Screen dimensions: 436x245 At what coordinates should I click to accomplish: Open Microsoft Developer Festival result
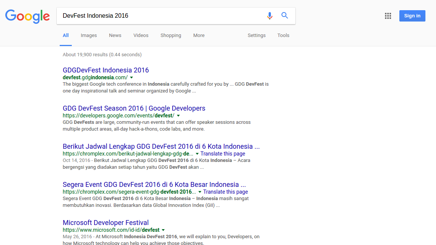[106, 222]
